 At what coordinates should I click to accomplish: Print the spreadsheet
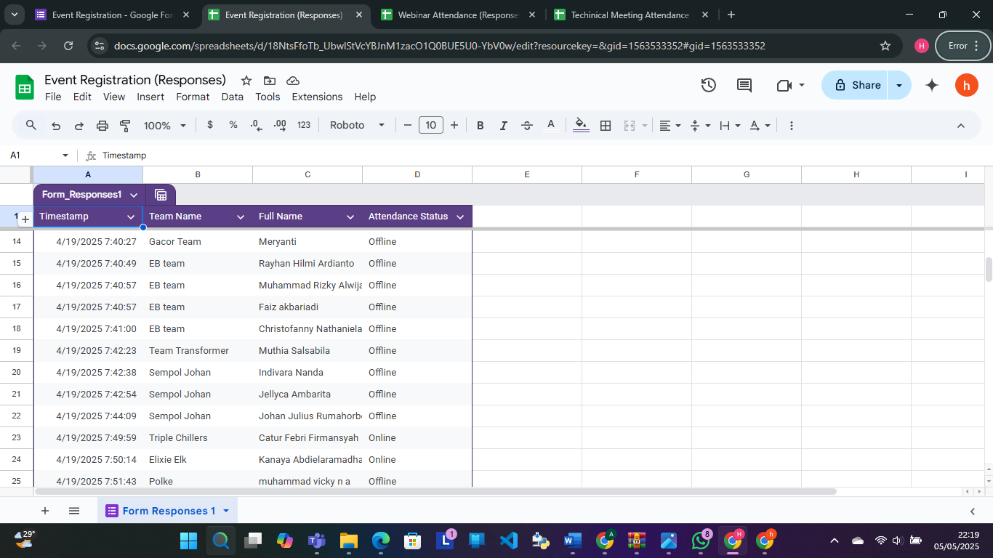tap(102, 126)
